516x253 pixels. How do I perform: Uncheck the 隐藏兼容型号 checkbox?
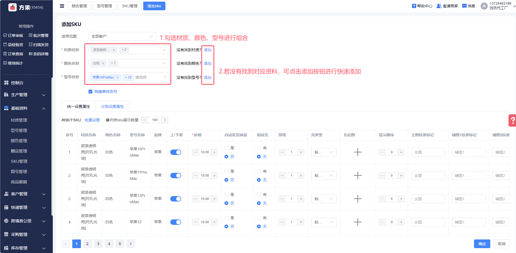(x=90, y=92)
